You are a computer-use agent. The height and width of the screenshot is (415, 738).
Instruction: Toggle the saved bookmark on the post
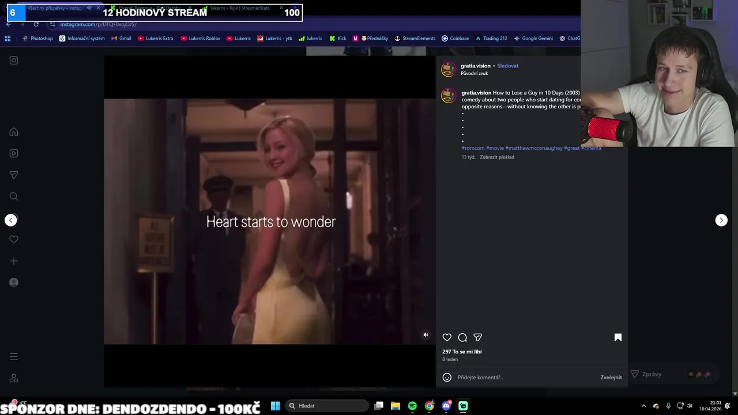(x=617, y=337)
